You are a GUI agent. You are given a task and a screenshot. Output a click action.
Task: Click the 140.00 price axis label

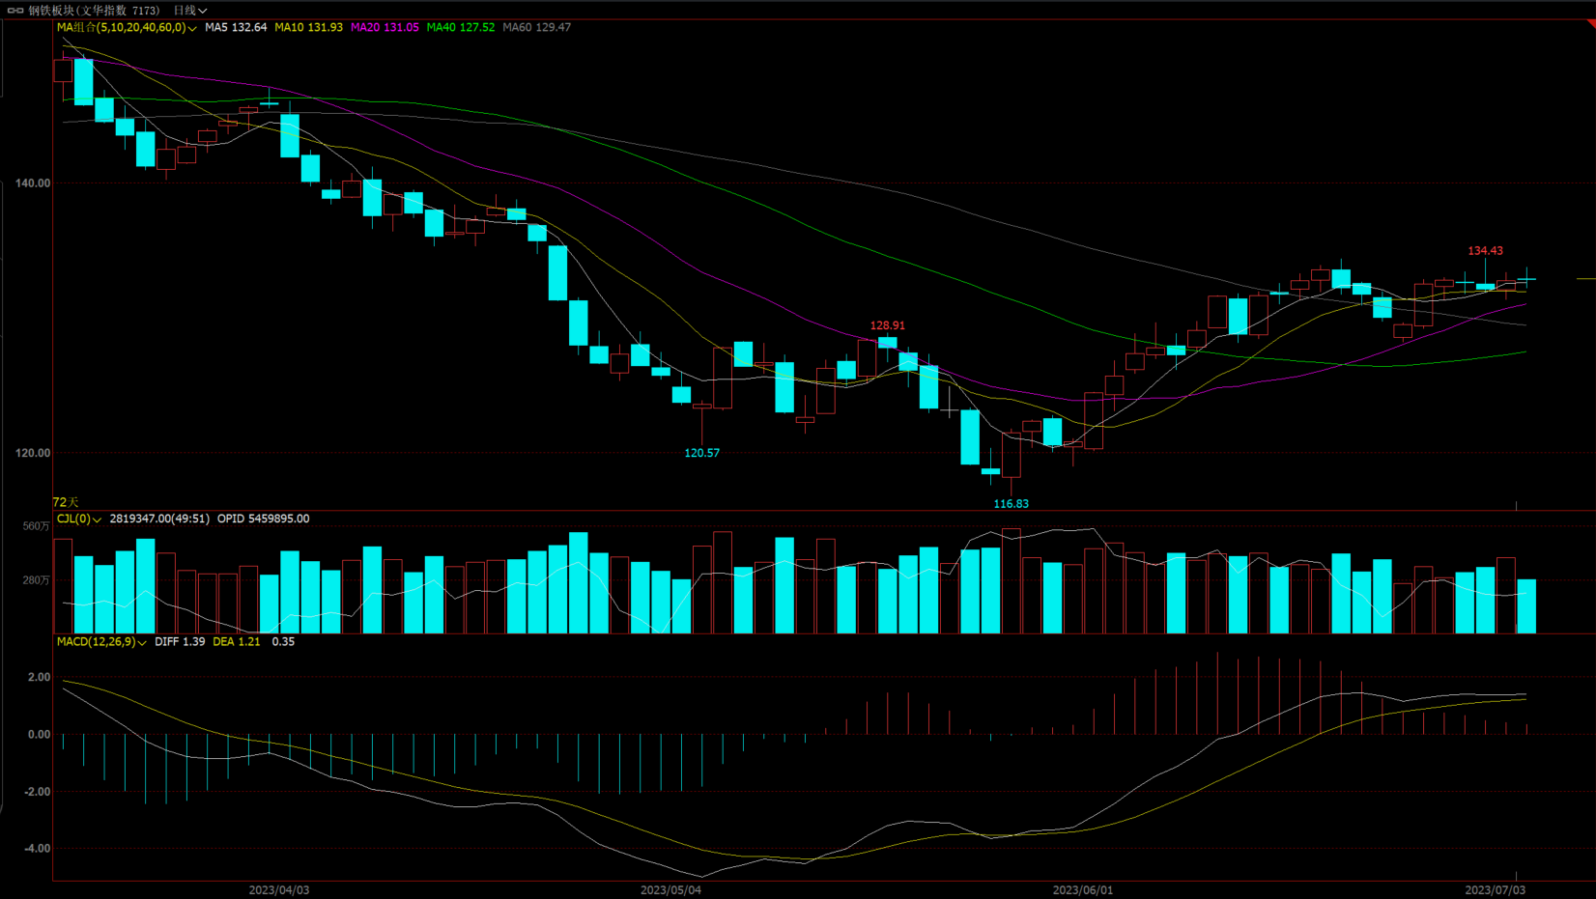[33, 183]
